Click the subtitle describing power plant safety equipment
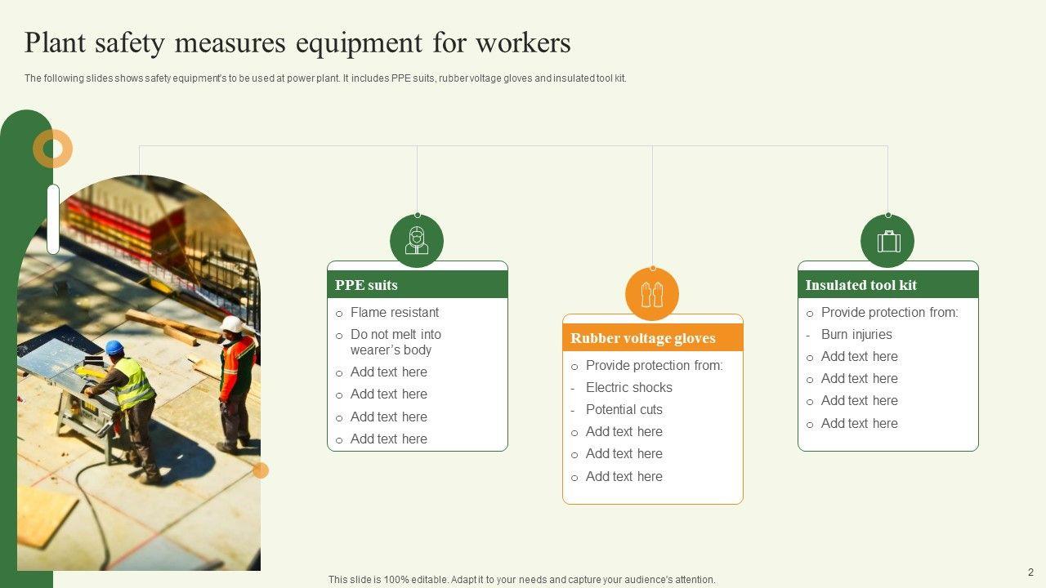This screenshot has width=1046, height=588. pyautogui.click(x=325, y=78)
